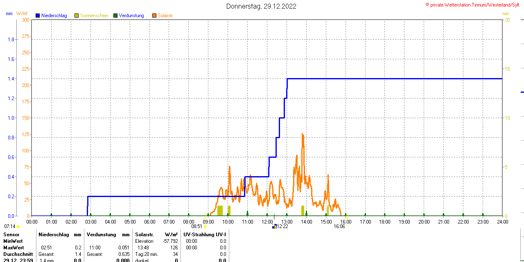Click the 18:00 label on time axis
This screenshot has width=524, height=262.
pyautogui.click(x=384, y=222)
